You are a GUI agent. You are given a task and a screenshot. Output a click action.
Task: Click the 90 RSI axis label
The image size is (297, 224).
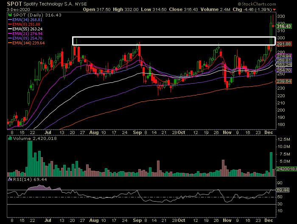click(280, 183)
